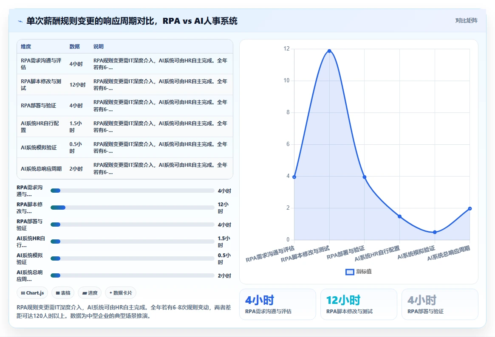Click the 数据 column header

coord(74,46)
